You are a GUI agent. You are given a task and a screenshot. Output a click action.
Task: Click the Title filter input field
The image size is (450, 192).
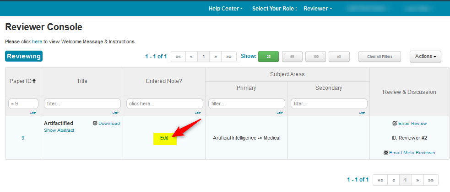pos(82,104)
